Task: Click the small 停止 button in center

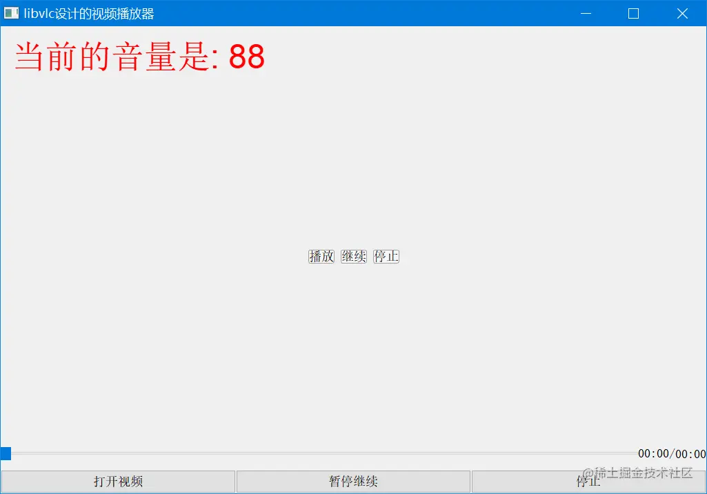Action: click(x=386, y=256)
